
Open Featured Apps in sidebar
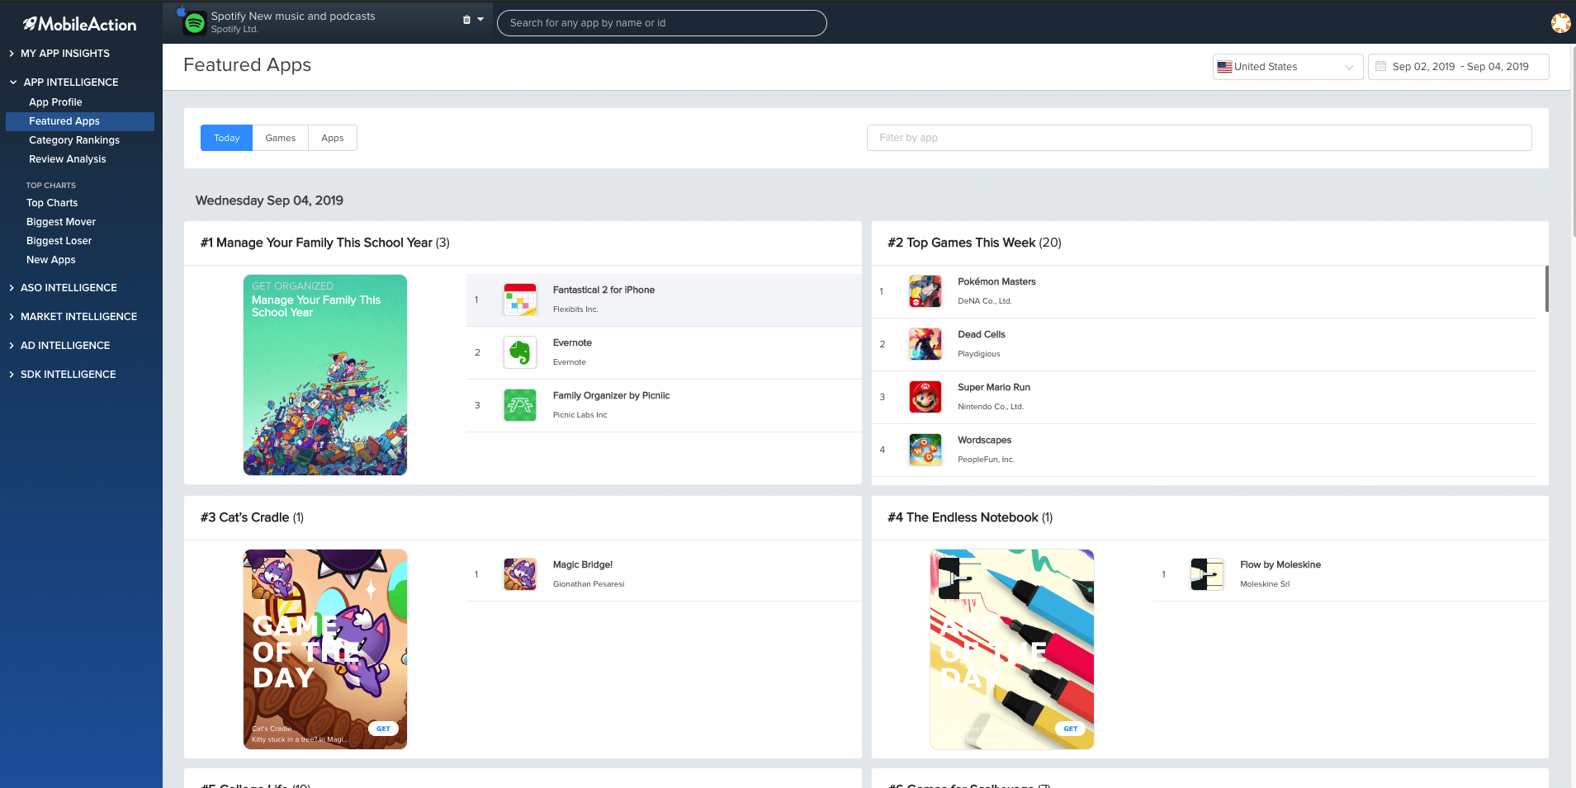coord(79,121)
